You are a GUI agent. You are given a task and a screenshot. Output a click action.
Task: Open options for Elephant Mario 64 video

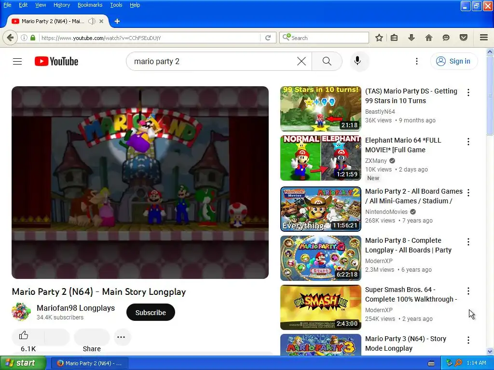pyautogui.click(x=468, y=142)
